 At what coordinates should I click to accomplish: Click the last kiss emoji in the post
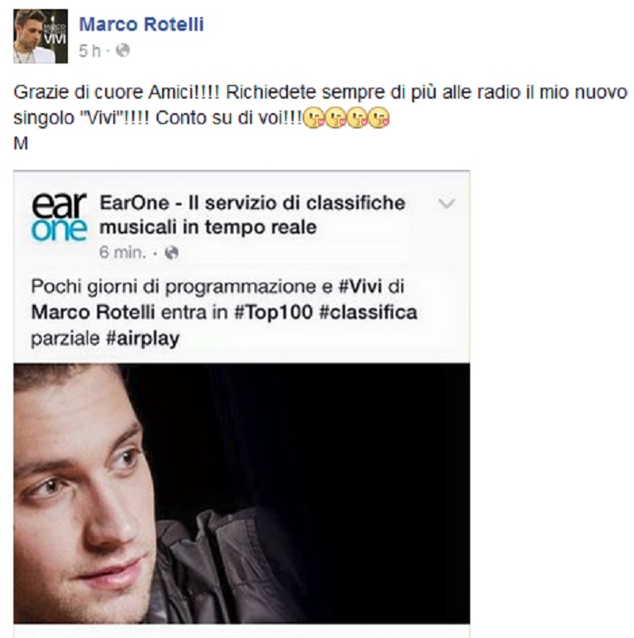pos(379,118)
